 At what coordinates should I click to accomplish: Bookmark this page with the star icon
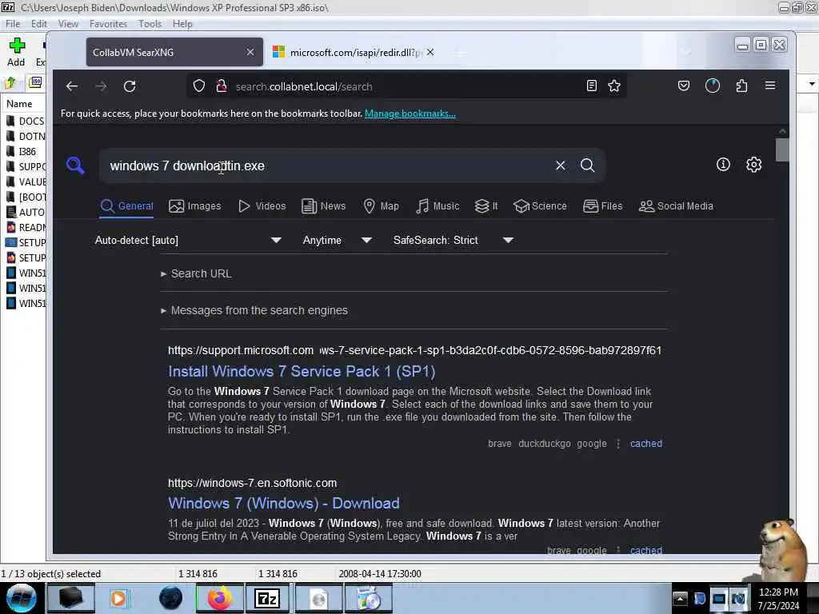(614, 86)
